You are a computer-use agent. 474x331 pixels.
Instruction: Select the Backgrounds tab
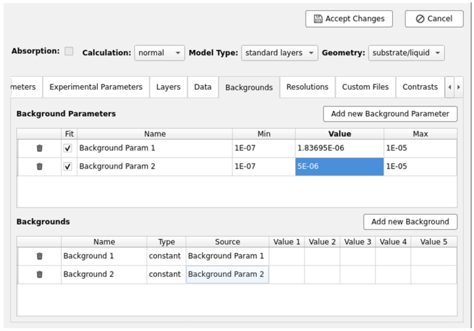point(249,87)
